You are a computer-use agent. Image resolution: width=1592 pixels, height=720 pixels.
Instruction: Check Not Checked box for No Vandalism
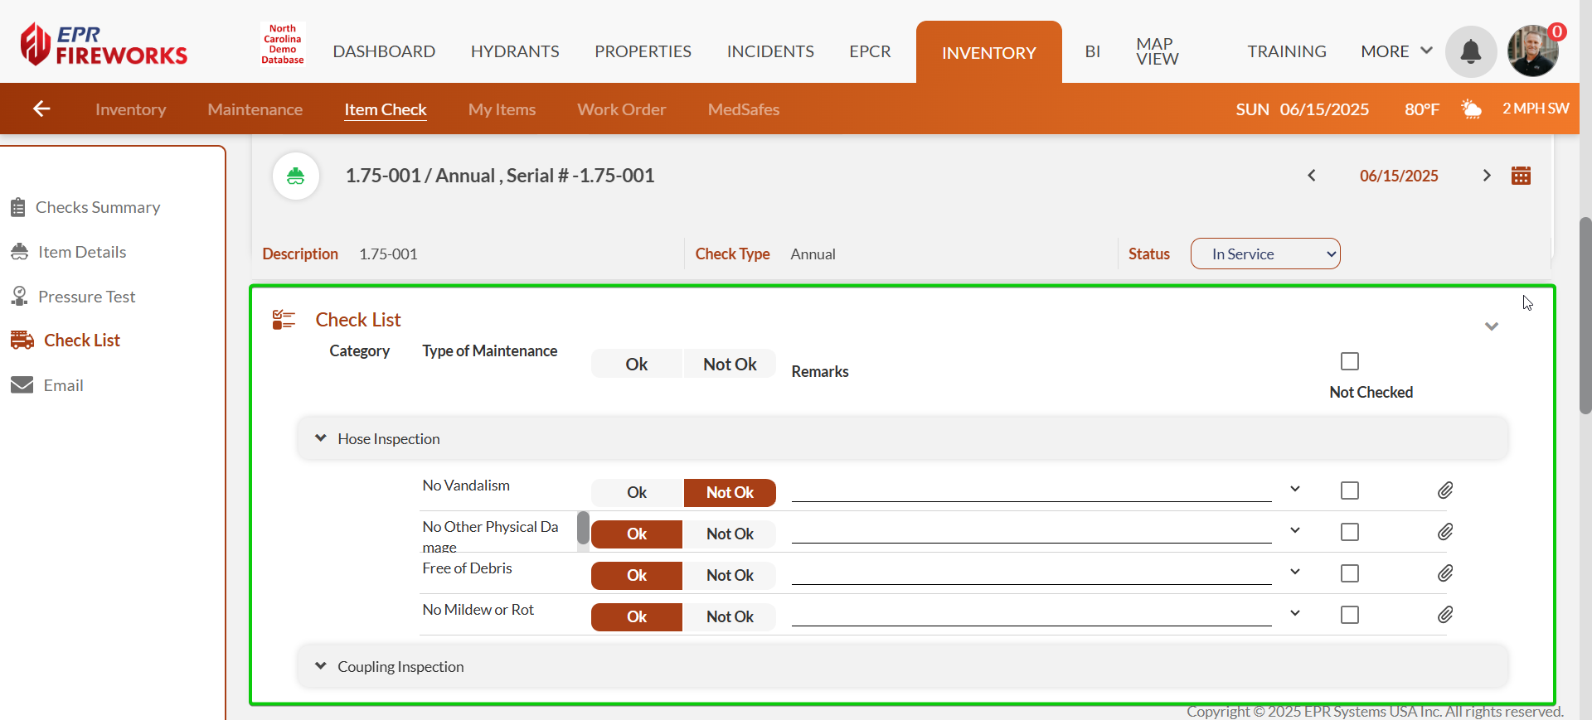pyautogui.click(x=1350, y=490)
